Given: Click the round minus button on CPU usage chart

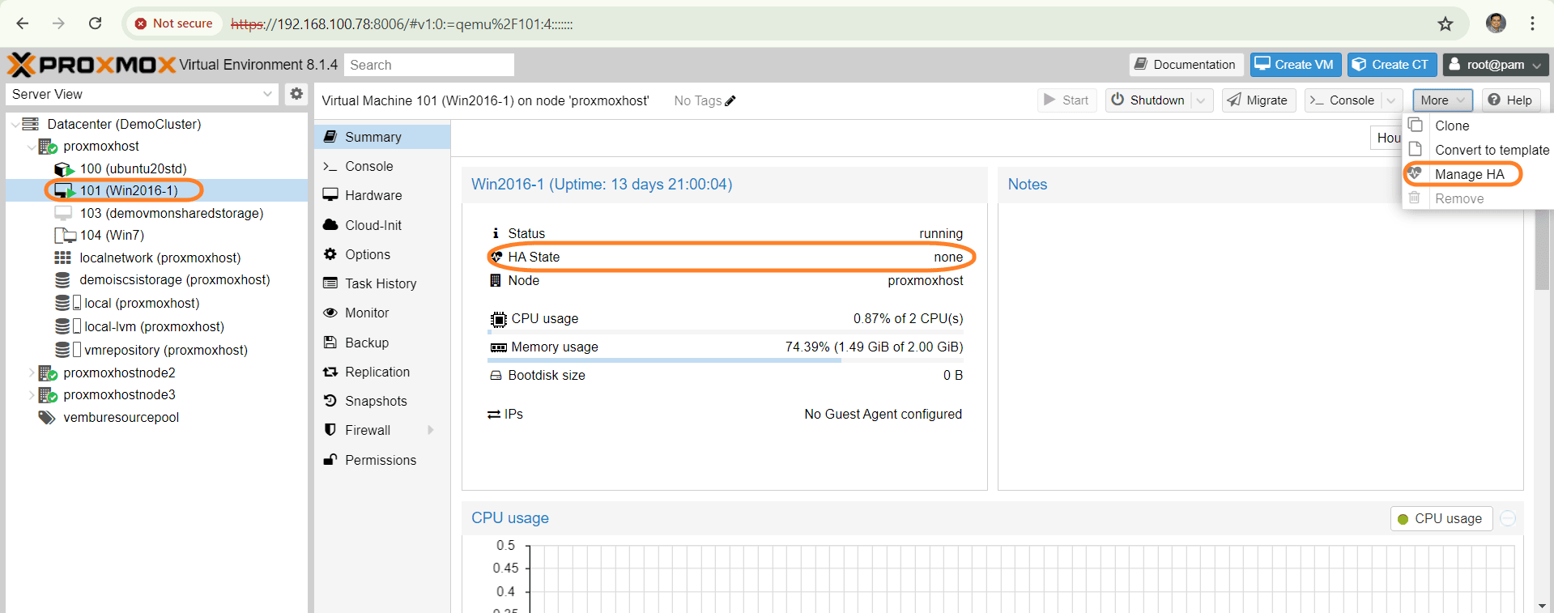Looking at the screenshot, I should [1508, 518].
